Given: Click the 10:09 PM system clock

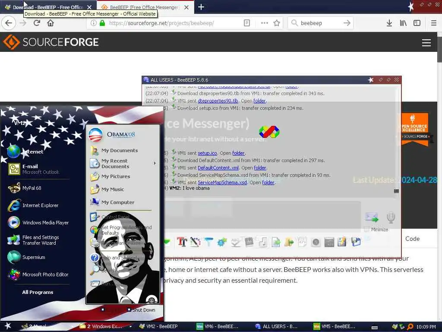Looking at the screenshot, I should point(426,327).
